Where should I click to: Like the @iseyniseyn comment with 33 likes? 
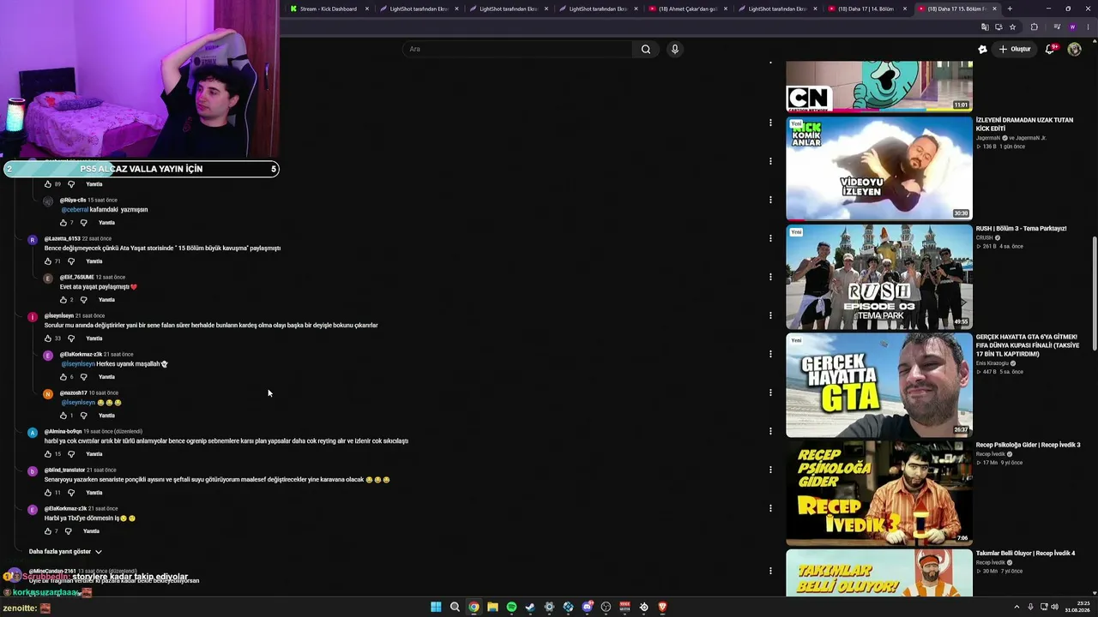click(48, 338)
